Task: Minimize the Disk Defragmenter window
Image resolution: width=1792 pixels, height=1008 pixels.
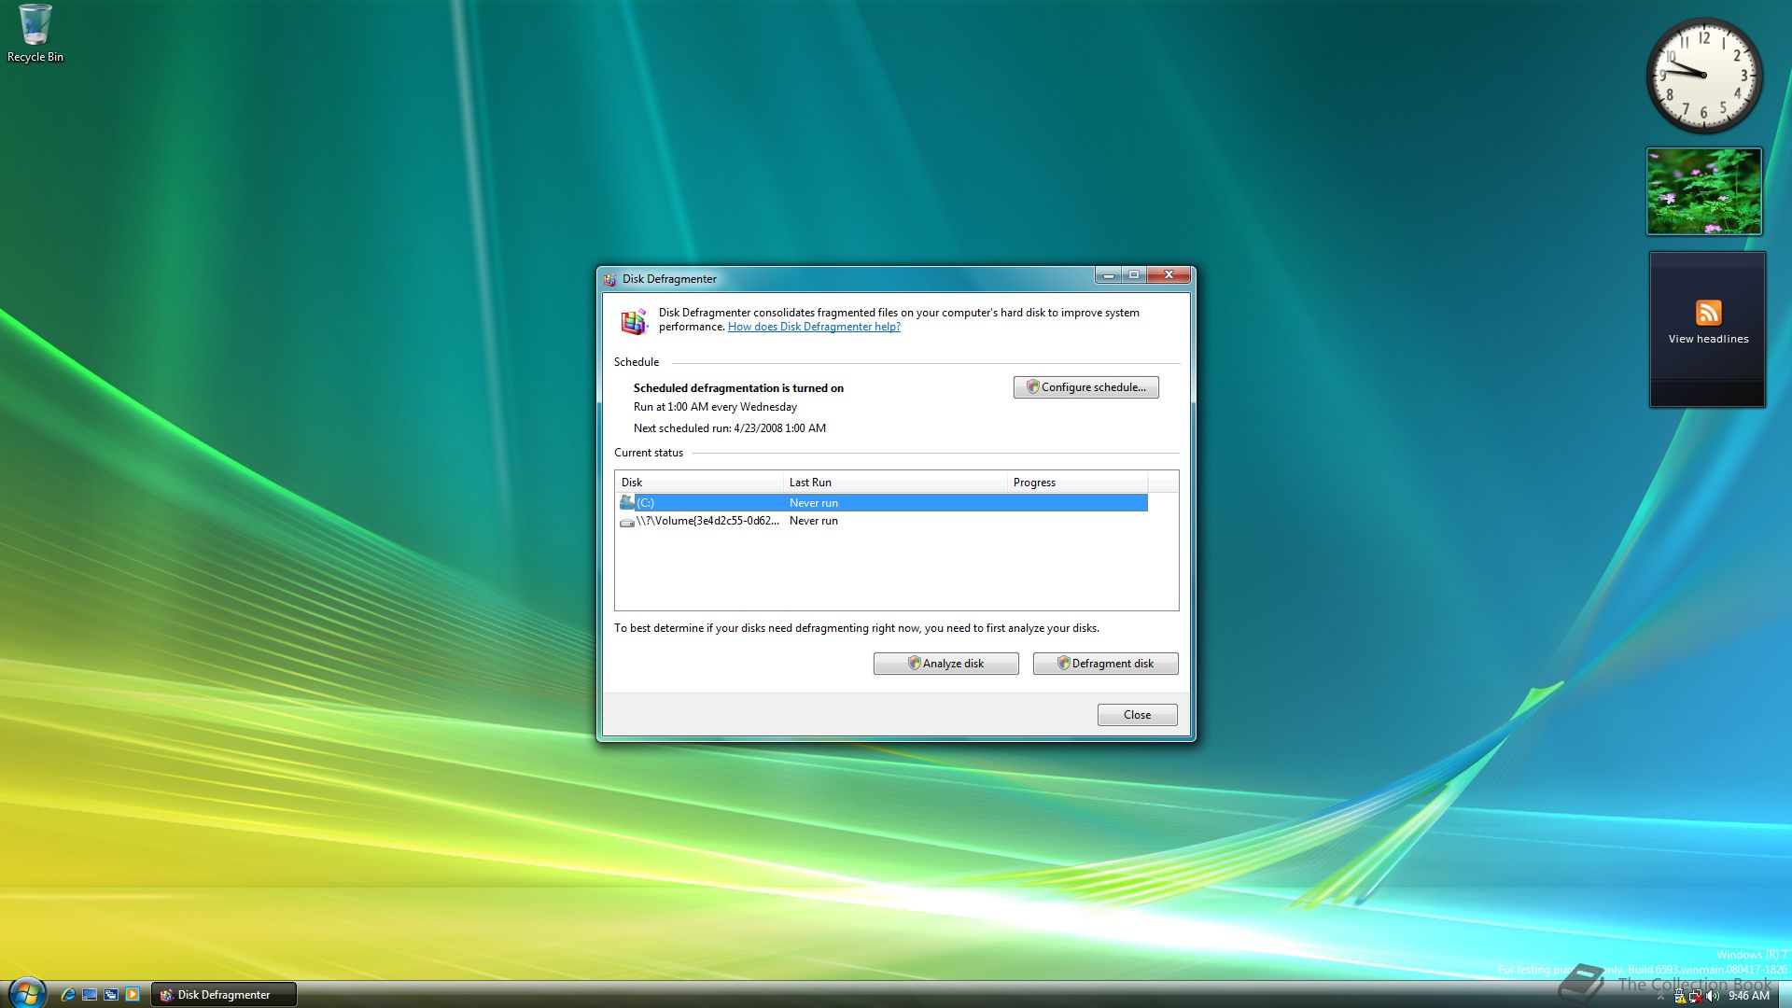Action: tap(1108, 275)
